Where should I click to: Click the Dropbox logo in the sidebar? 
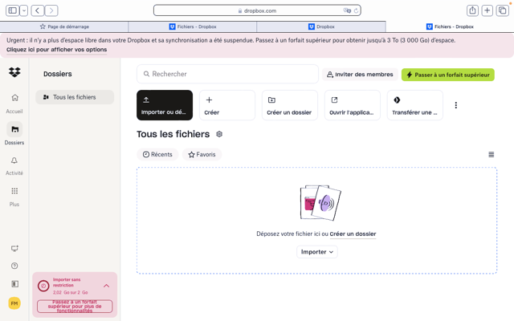click(x=14, y=72)
